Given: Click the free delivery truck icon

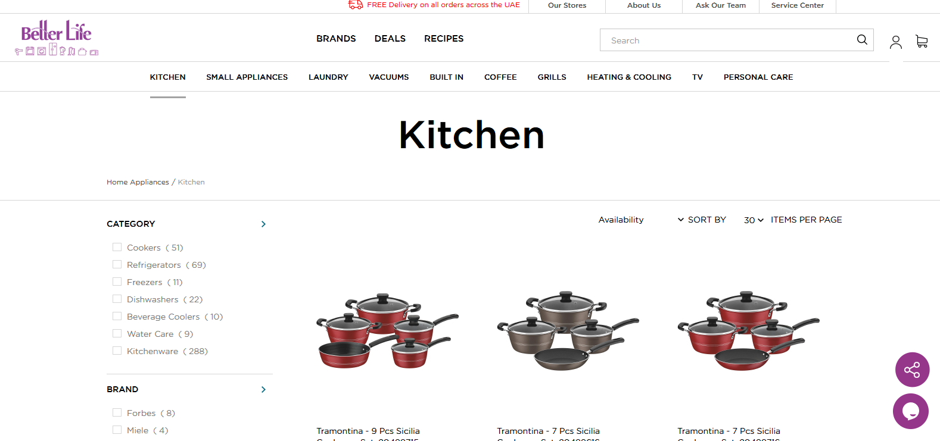Looking at the screenshot, I should tap(356, 5).
